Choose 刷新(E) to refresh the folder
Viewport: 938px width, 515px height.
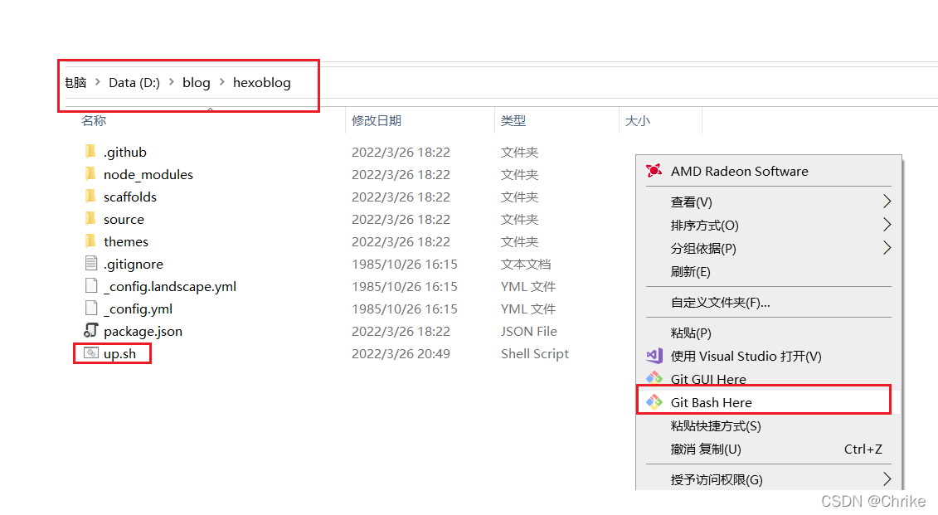pyautogui.click(x=768, y=271)
